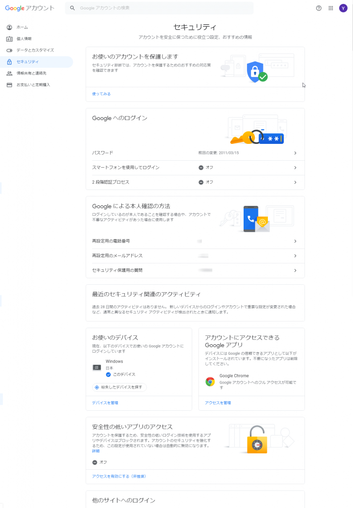Click 前回の変更: 2011/03/15 text
The width and height of the screenshot is (353, 508).
point(218,153)
